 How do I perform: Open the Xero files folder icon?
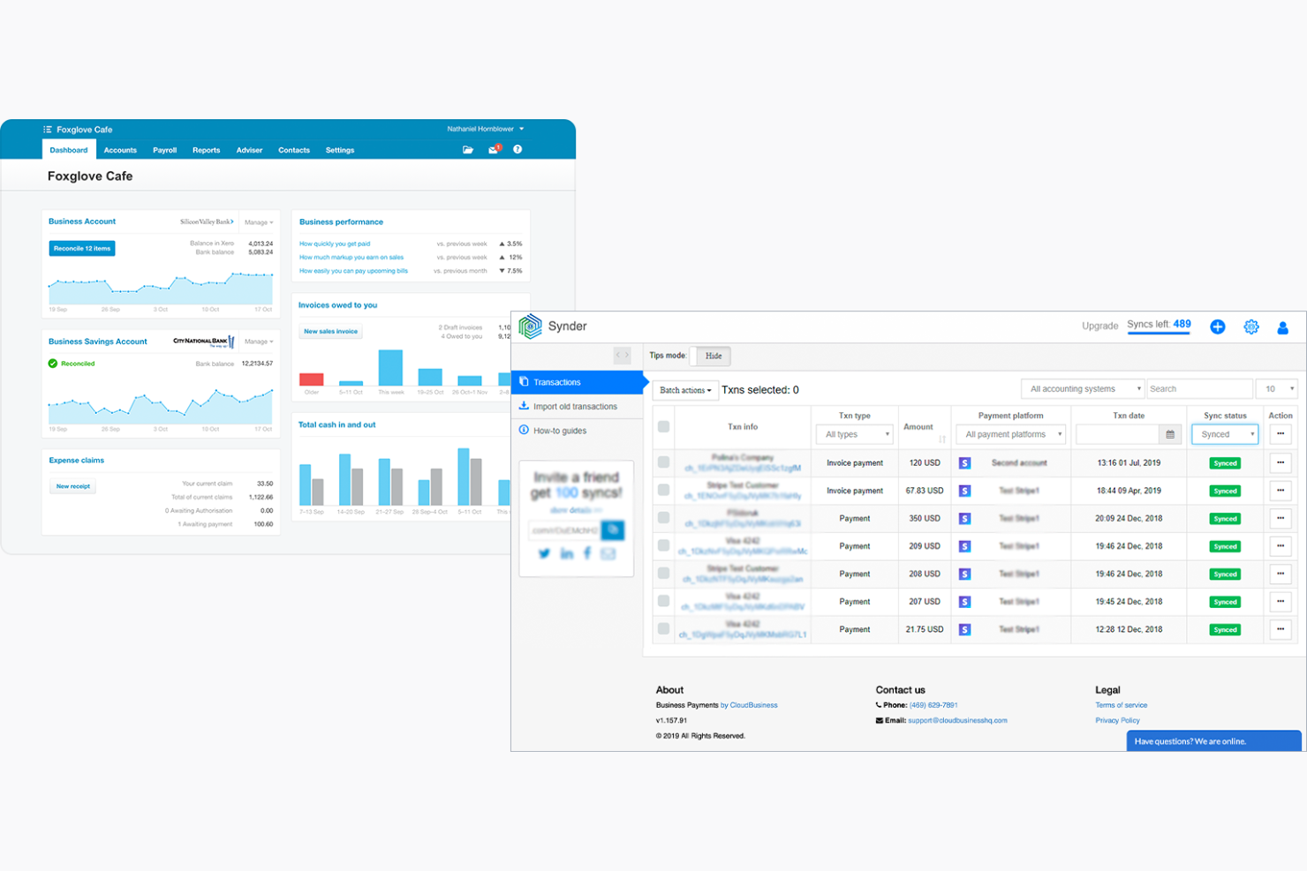tap(468, 150)
